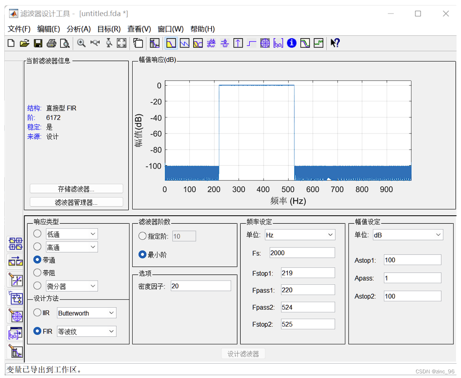This screenshot has width=461, height=378.
Task: Open the 分析 menu
Action: click(77, 29)
